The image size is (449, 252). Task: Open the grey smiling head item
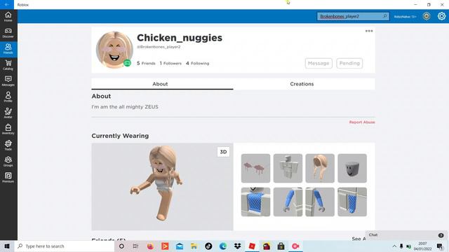tap(352, 168)
